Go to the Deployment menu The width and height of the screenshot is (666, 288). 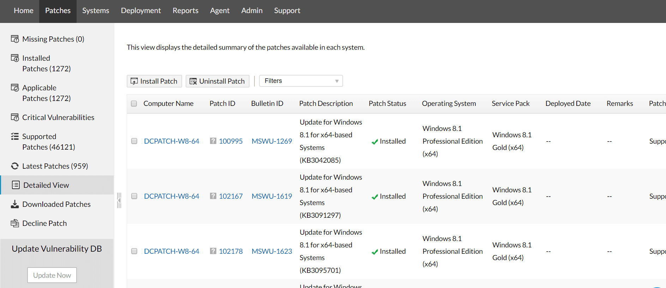click(141, 11)
